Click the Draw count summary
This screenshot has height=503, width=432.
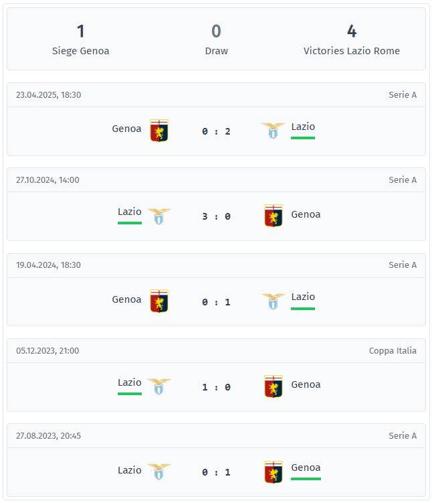[216, 31]
